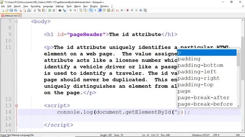
Task: Open the Search menu
Action: [17, 6]
